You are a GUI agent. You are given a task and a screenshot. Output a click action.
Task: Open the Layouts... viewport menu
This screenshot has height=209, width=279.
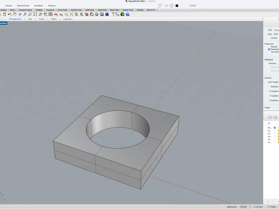pyautogui.click(x=68, y=19)
